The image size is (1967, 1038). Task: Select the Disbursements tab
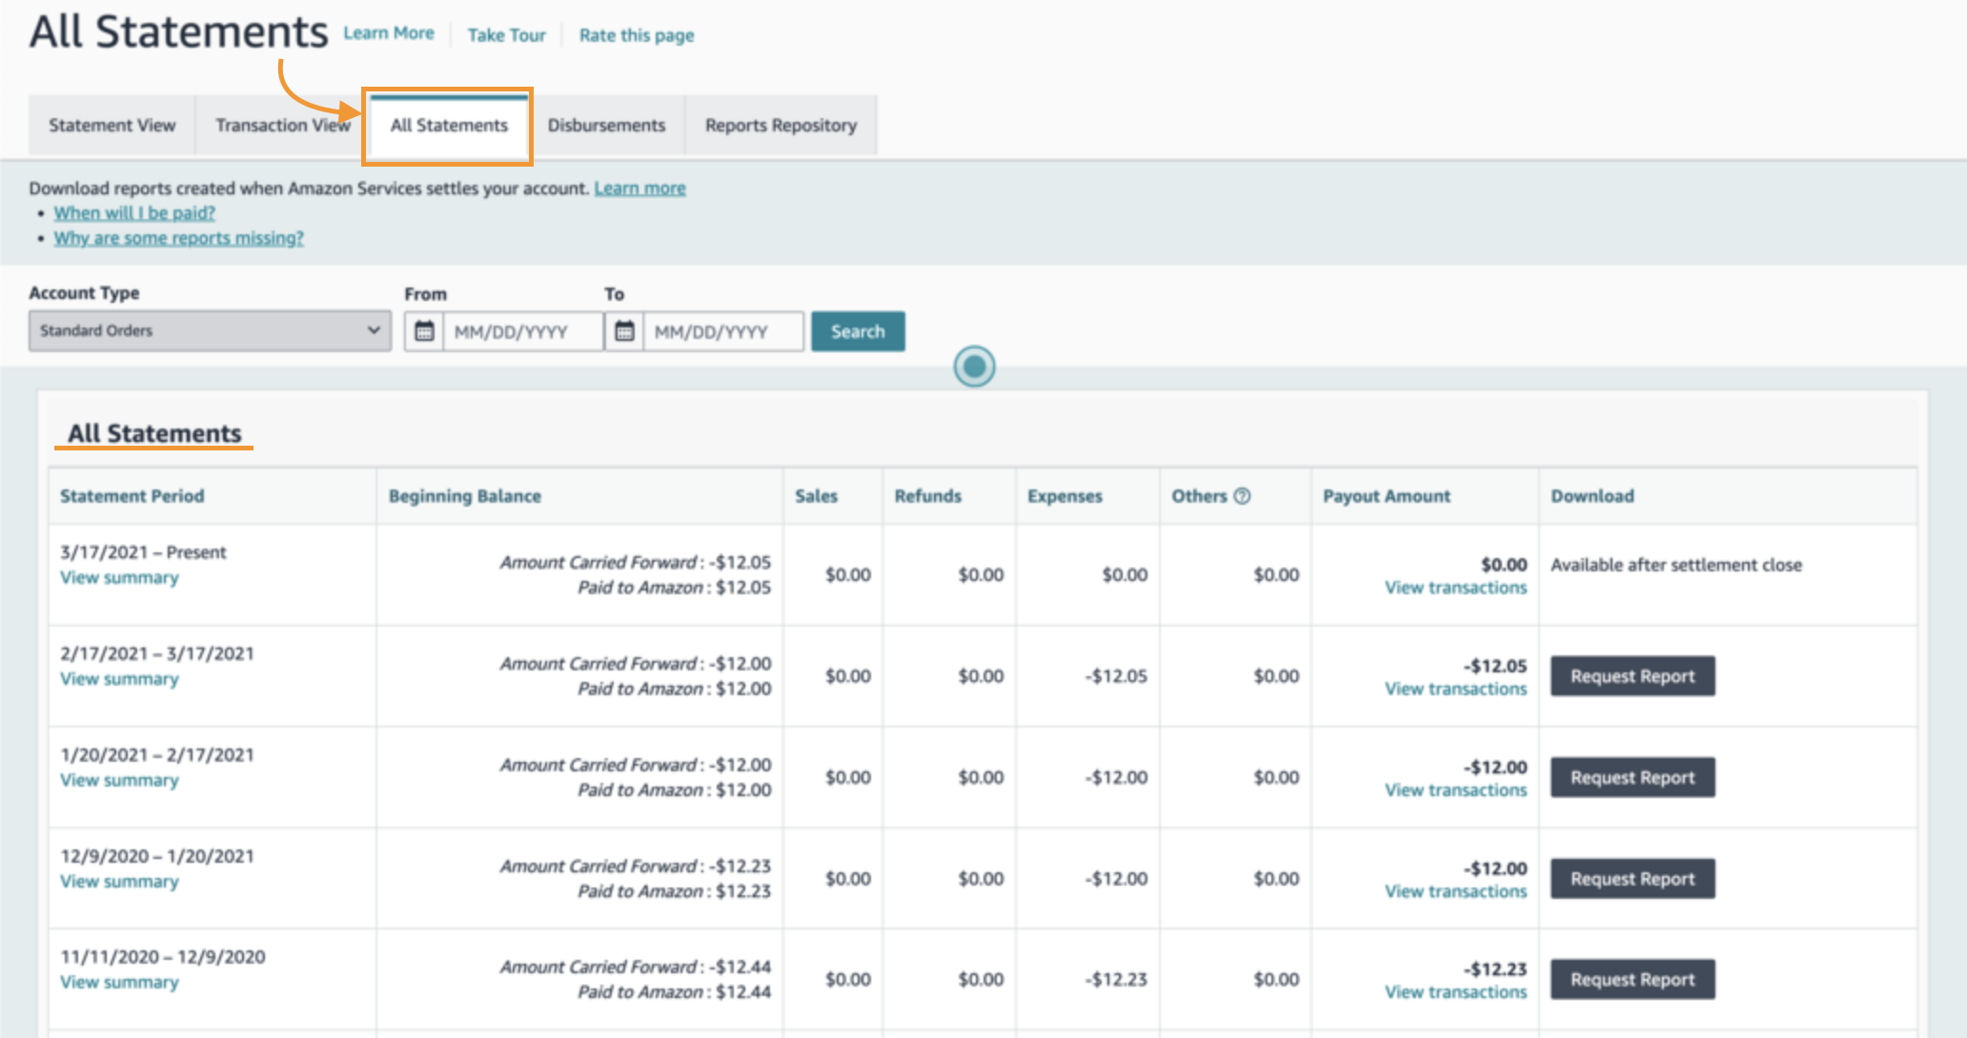click(606, 125)
